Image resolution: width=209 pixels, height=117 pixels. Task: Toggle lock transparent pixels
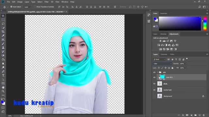coord(159,68)
